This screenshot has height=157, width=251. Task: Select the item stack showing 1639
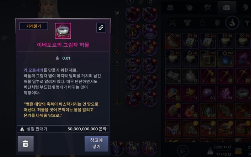tap(208, 111)
